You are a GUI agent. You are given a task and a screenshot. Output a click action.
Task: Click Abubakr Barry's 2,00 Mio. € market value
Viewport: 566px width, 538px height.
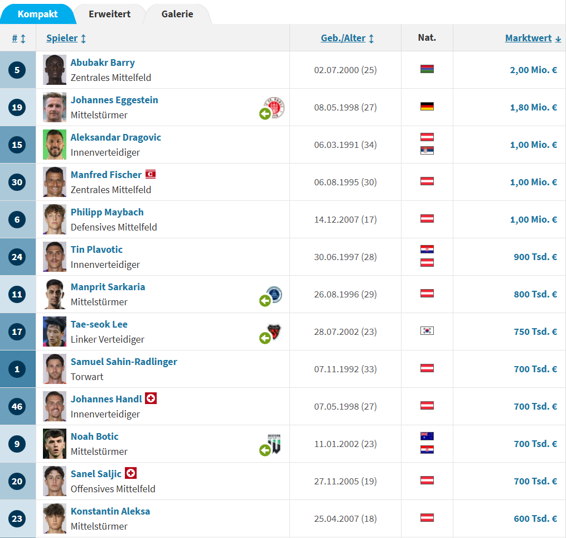(x=533, y=70)
